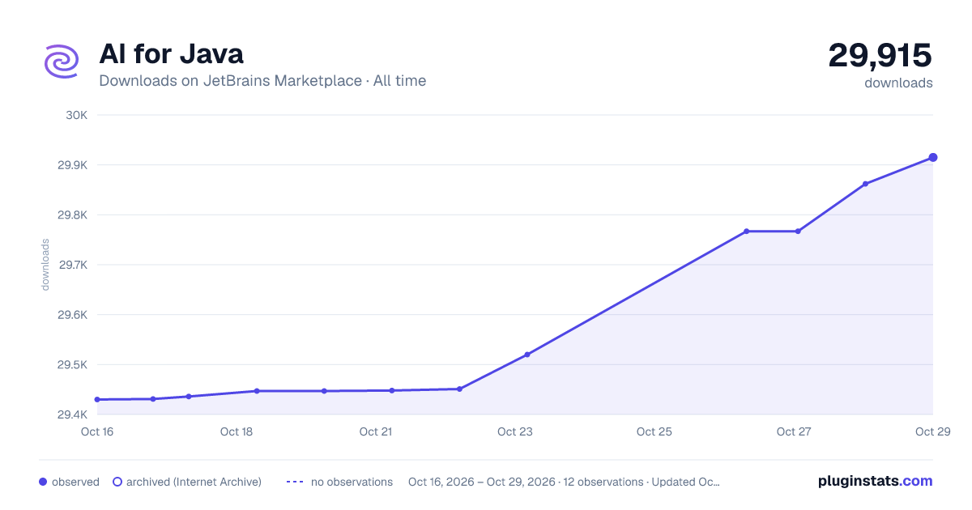
Task: Click the 29.6K y-axis label
Action: (72, 315)
